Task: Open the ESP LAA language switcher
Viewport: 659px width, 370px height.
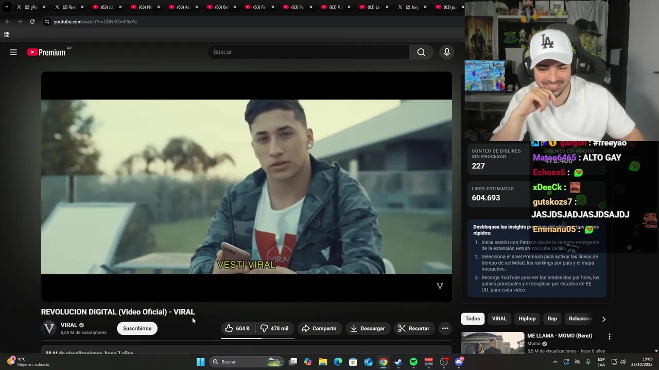Action: point(601,362)
